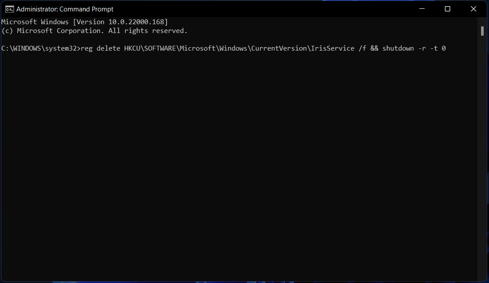Click 'CurrentVersion' in the registry path
Viewport: 489px width, 283px height.
(x=279, y=48)
